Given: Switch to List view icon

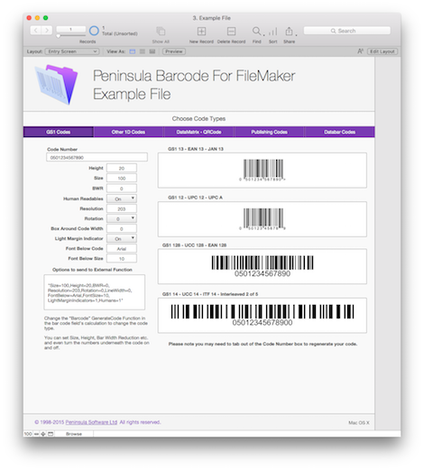Looking at the screenshot, I should pyautogui.click(x=143, y=51).
